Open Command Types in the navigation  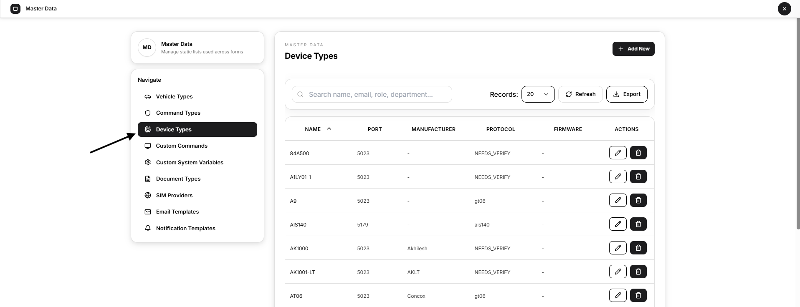click(197, 113)
